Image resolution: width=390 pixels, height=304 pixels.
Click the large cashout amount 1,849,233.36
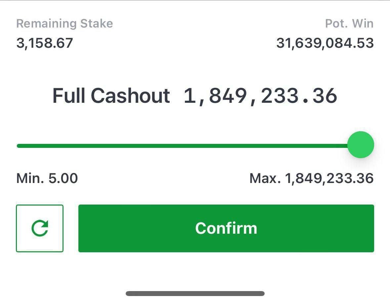click(x=260, y=96)
